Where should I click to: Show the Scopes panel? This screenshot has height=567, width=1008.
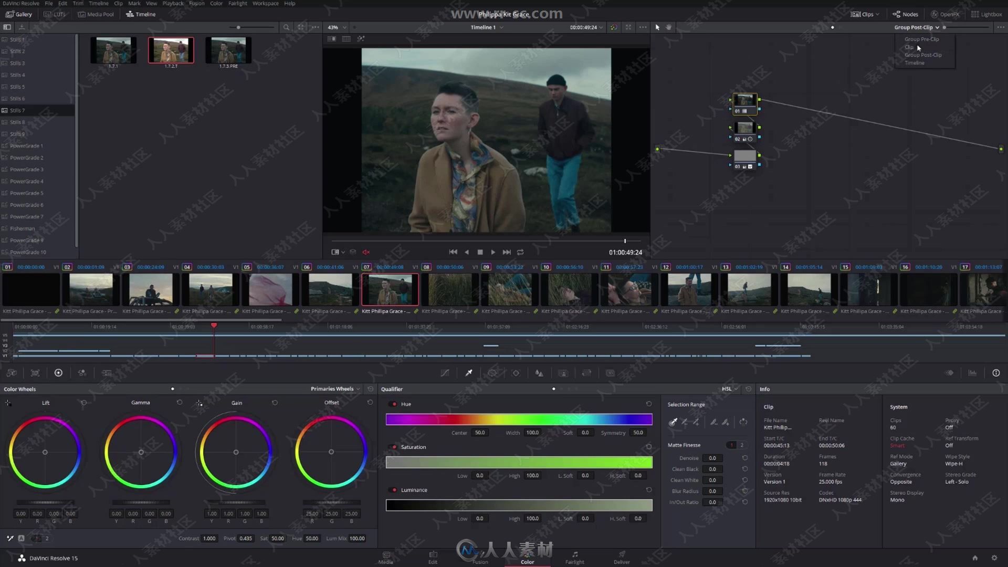click(972, 373)
